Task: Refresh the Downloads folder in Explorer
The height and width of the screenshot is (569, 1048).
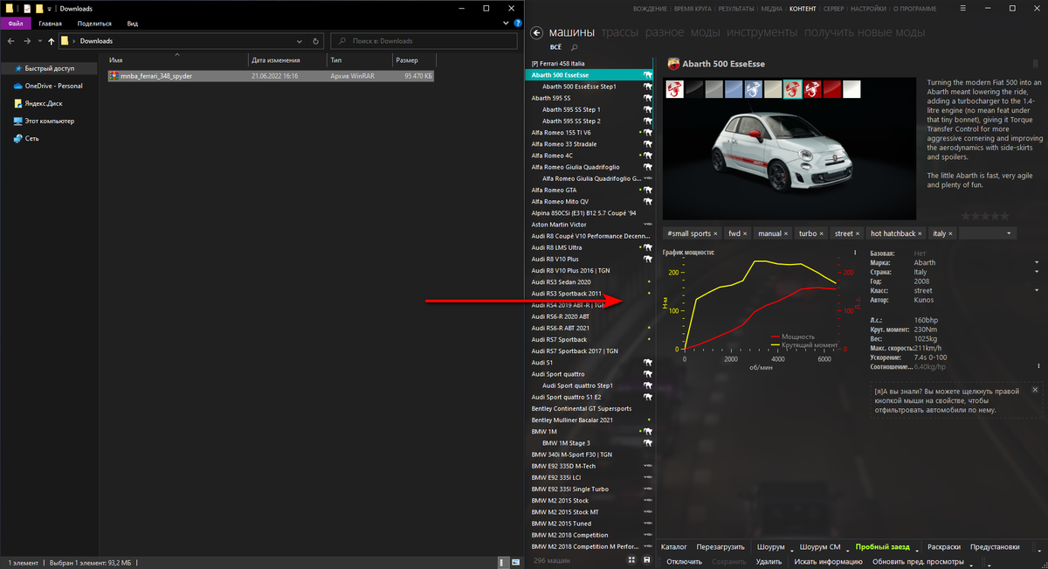Action: 316,41
